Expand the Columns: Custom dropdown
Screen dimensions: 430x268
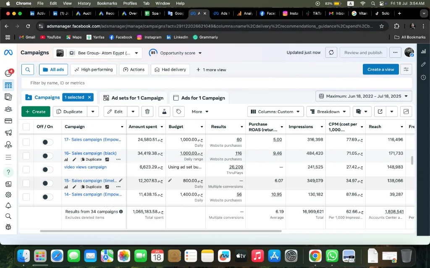click(275, 111)
